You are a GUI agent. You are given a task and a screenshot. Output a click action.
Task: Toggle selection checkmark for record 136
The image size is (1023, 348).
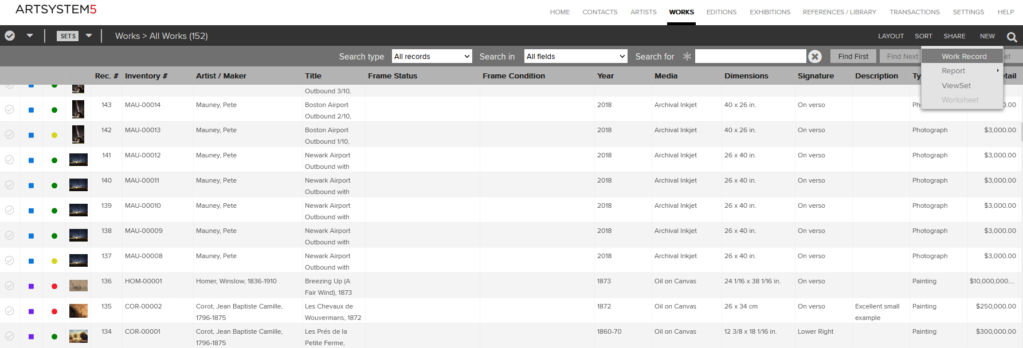pos(10,286)
